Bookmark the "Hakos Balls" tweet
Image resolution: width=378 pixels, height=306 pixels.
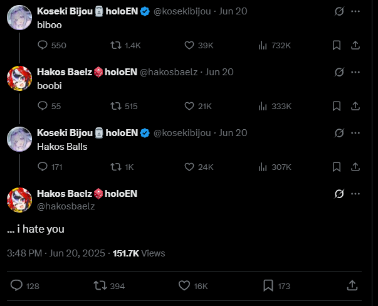(337, 167)
